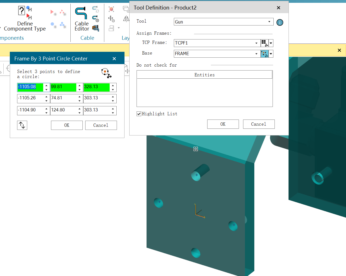Viewport: 346px width, 276px height.
Task: Close the Tool Definition dialog
Action: tap(278, 8)
